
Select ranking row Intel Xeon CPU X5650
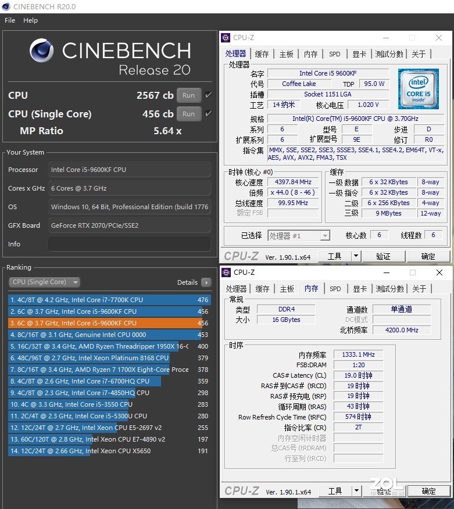109,451
